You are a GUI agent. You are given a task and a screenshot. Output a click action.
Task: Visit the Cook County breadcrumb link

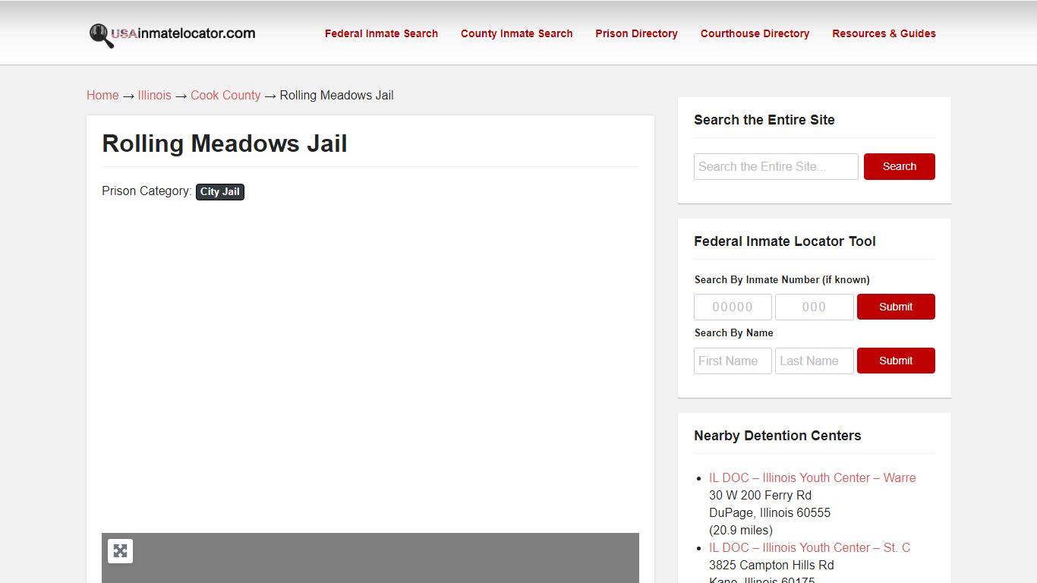pos(225,95)
